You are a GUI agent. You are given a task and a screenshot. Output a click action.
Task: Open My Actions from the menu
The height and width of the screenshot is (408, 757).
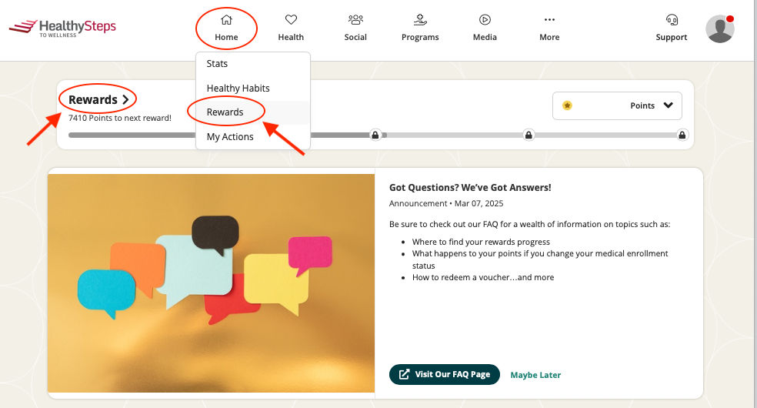coord(230,137)
